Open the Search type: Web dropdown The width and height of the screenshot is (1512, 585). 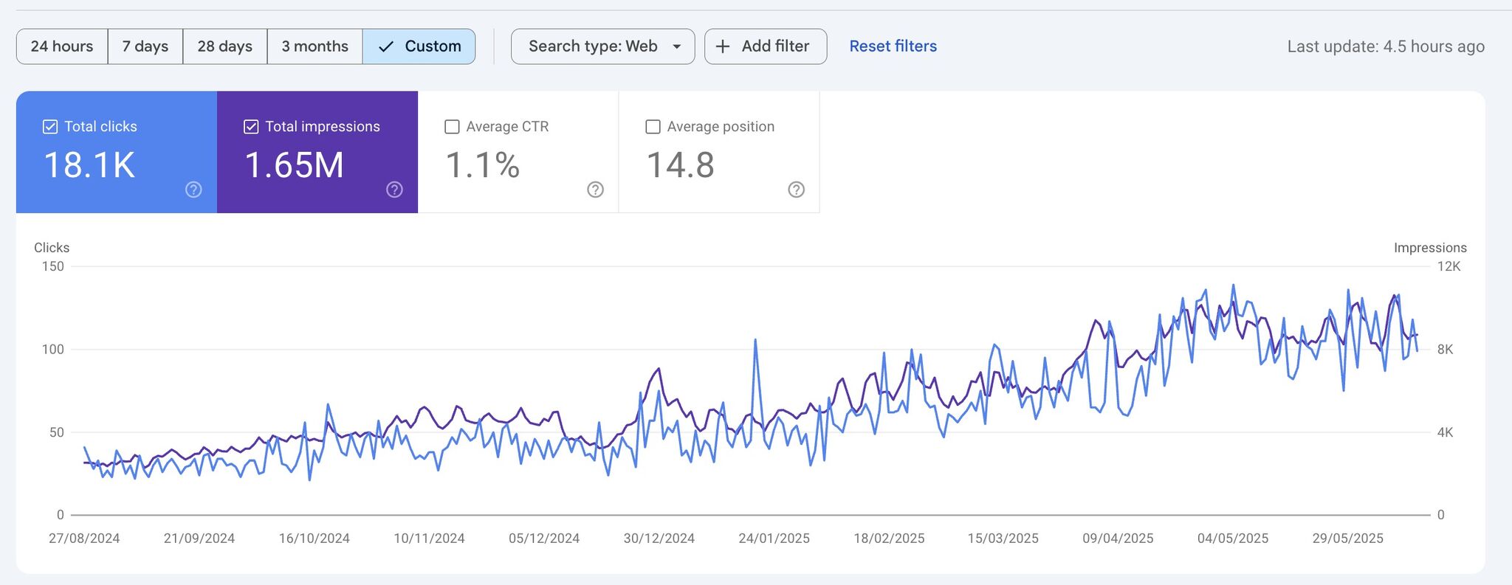593,46
